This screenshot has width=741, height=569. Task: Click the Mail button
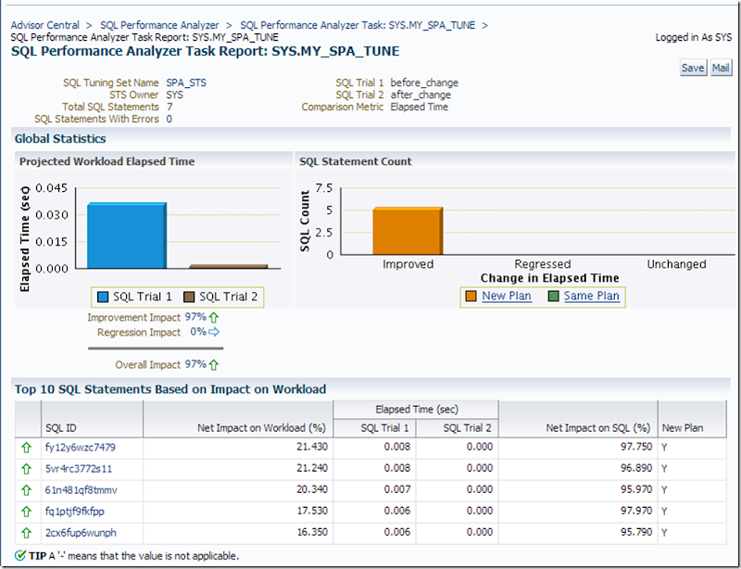[x=720, y=67]
